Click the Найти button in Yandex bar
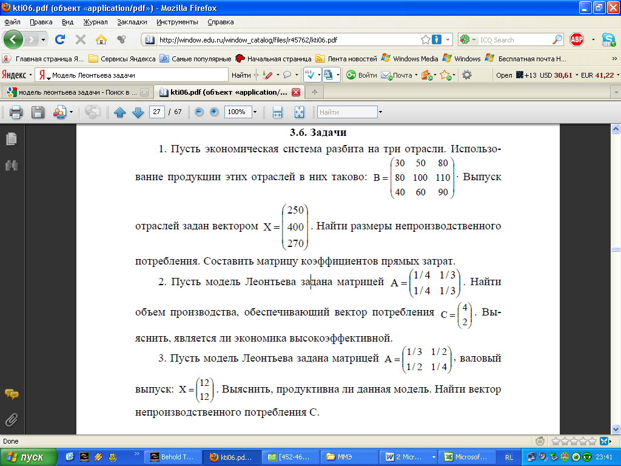Viewport: 621px width, 466px height. 241,75
